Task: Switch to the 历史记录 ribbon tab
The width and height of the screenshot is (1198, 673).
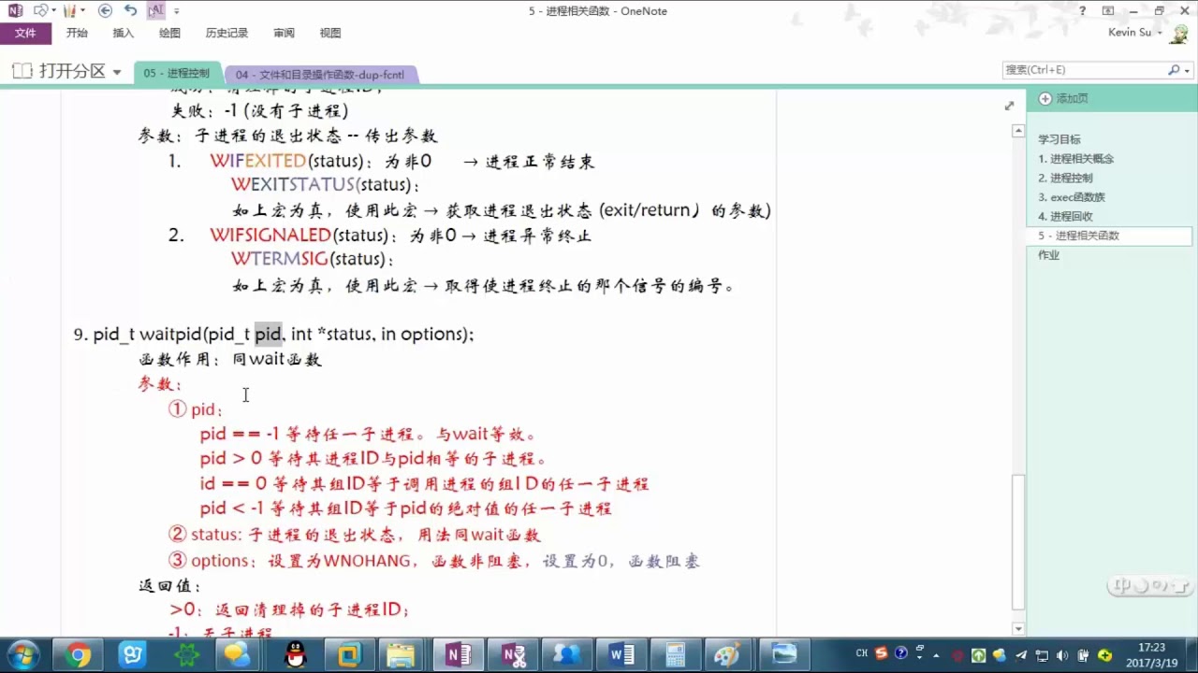Action: tap(227, 33)
